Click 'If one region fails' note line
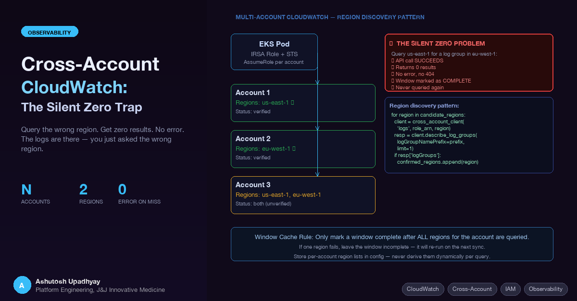The width and height of the screenshot is (577, 301). tap(392, 247)
